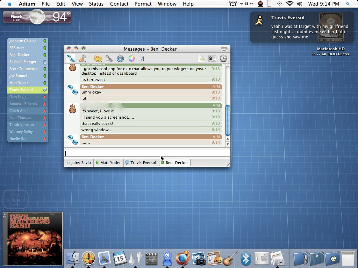Select Only1Kylie in contact list
This screenshot has height=268, width=358.
[x=28, y=97]
